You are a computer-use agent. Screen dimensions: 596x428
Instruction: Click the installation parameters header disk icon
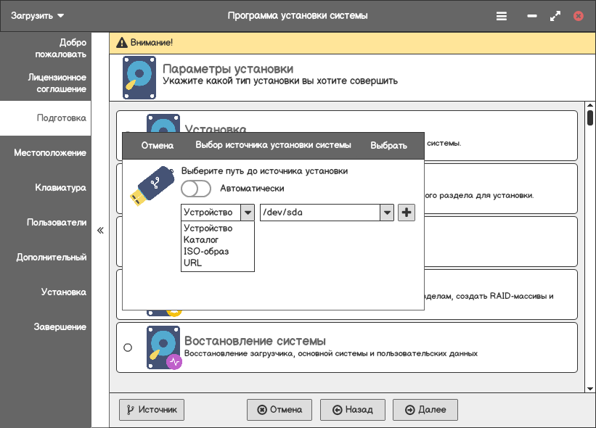tap(138, 77)
